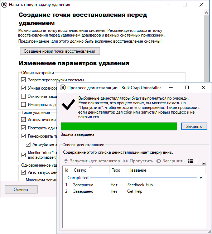Screen dimensions: 212x234
Task: Click the Задача завершена status text
Action: point(77,134)
